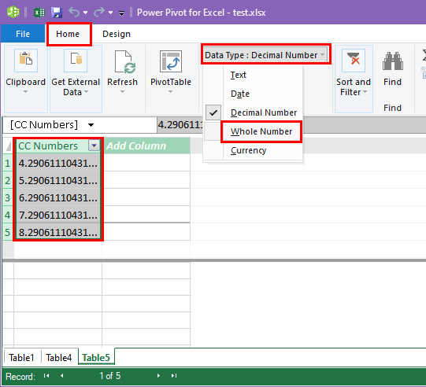The width and height of the screenshot is (426, 387).
Task: Click the Undo arrow in title bar
Action: coord(74,13)
